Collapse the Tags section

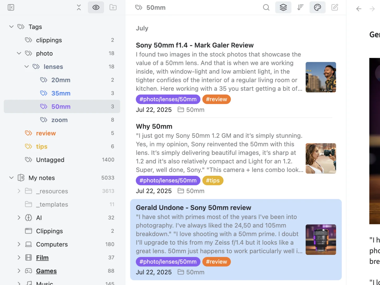click(11, 27)
